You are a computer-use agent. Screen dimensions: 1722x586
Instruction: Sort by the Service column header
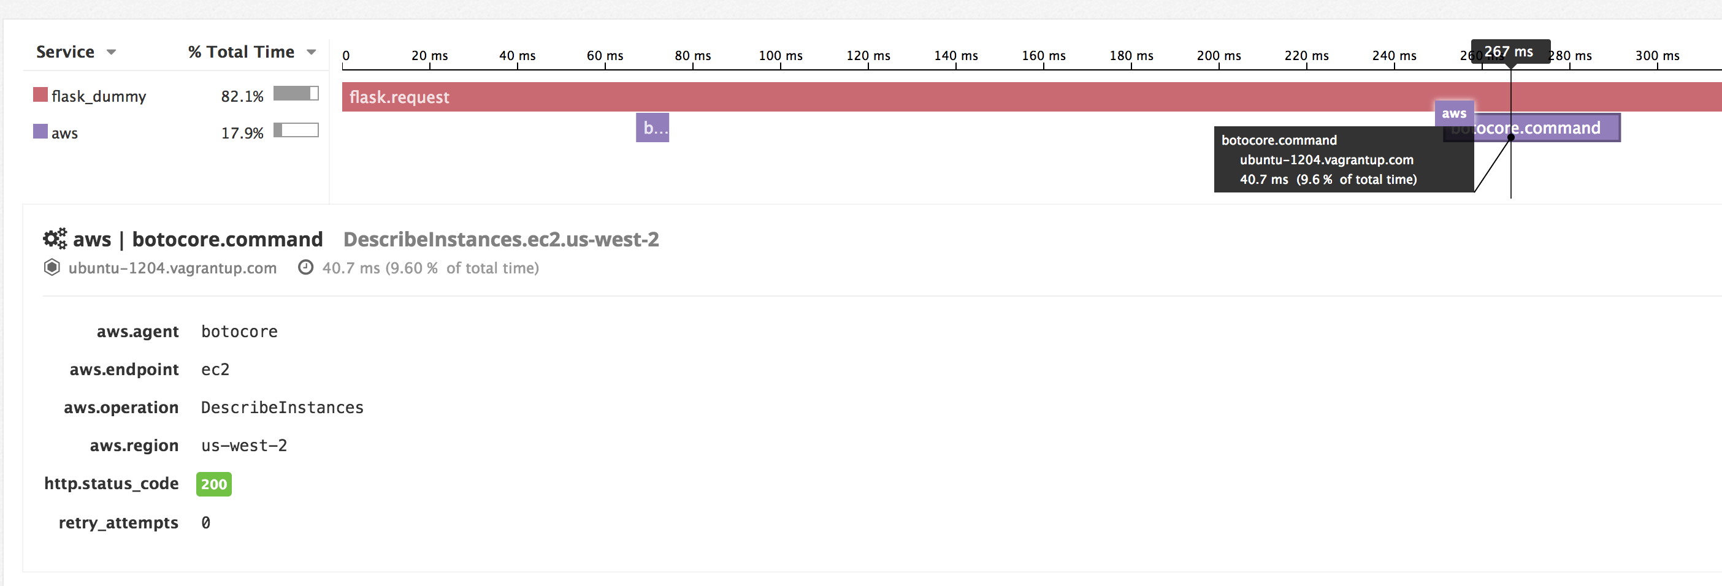click(65, 51)
